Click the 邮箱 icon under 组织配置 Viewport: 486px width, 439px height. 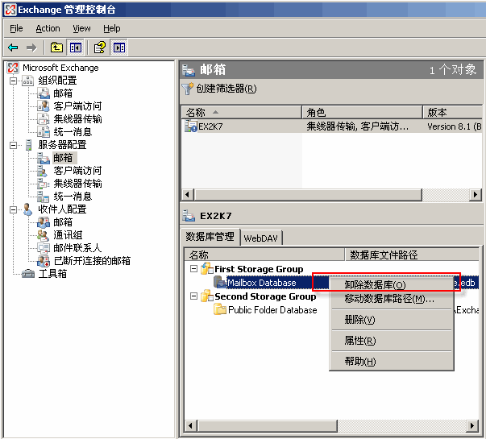click(44, 93)
